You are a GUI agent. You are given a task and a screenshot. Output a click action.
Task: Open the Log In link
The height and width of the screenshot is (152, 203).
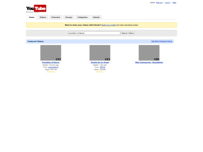pos(167,3)
